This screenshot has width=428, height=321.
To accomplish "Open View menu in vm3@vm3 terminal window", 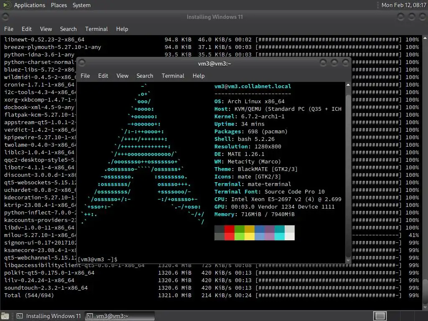I will [x=122, y=76].
